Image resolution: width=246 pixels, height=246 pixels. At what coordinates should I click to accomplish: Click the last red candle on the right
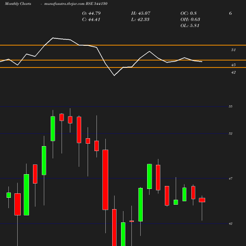tap(202, 200)
